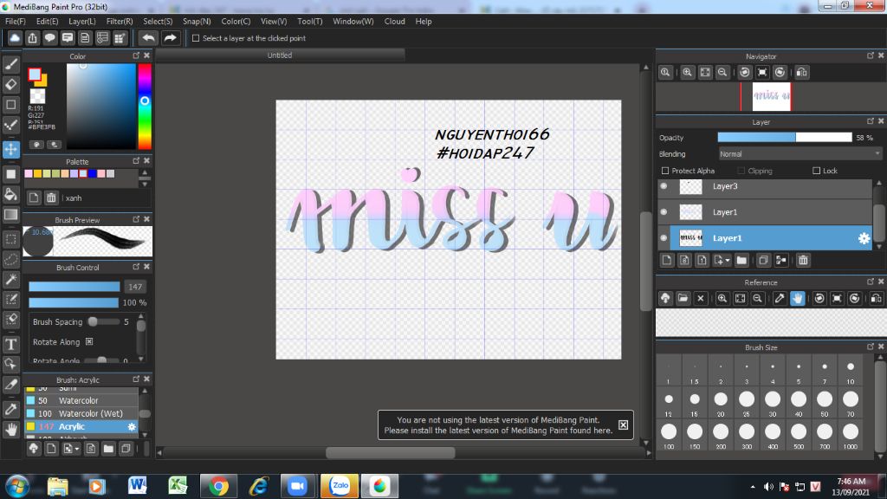Select the Text tool

coord(10,344)
